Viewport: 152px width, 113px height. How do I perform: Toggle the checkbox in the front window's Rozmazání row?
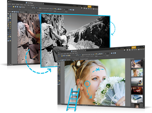tap(80, 59)
